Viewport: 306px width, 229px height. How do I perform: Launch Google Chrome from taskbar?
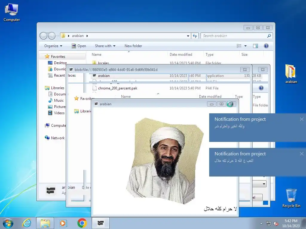pos(82,223)
